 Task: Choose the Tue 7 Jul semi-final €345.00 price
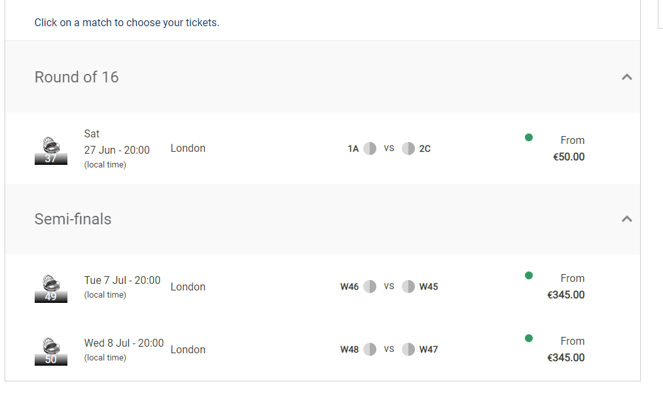(x=565, y=295)
